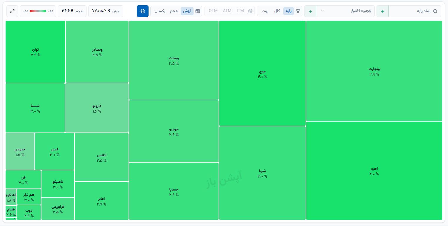The width and height of the screenshot is (448, 226).
Task: Click the plus button beside زنجیره اختیار
Action: pyautogui.click(x=310, y=11)
